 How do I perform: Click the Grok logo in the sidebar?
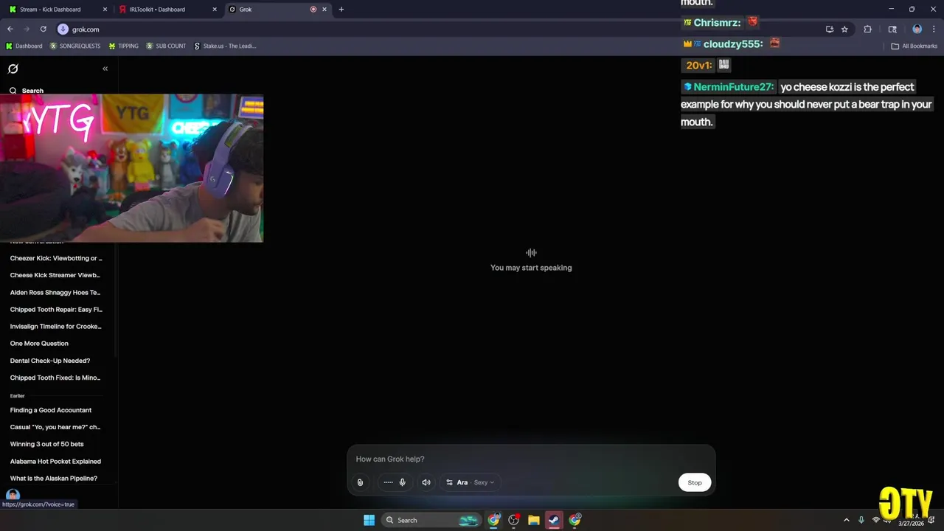13,69
